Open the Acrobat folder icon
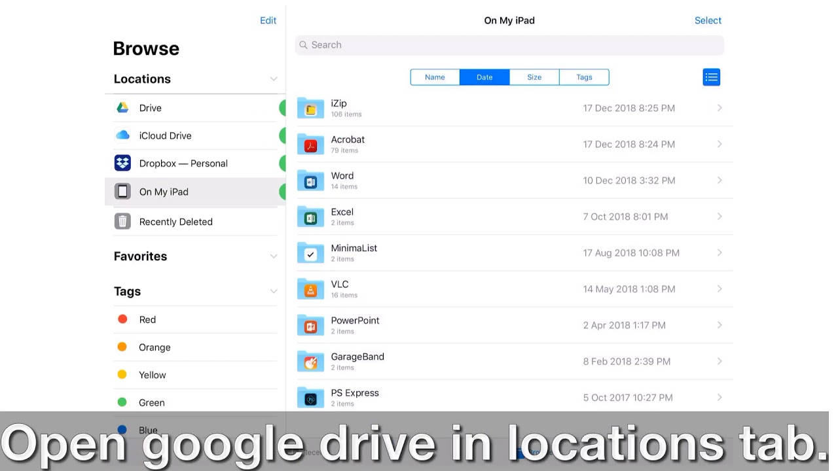This screenshot has width=838, height=471. coord(310,144)
